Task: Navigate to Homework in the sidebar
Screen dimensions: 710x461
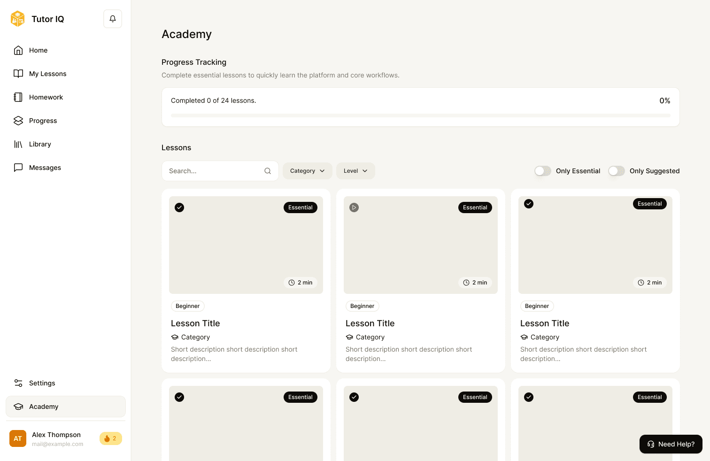Action: click(66, 97)
